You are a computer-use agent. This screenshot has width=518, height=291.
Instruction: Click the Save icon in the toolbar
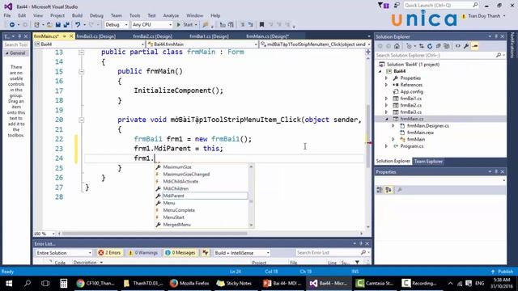(x=58, y=25)
